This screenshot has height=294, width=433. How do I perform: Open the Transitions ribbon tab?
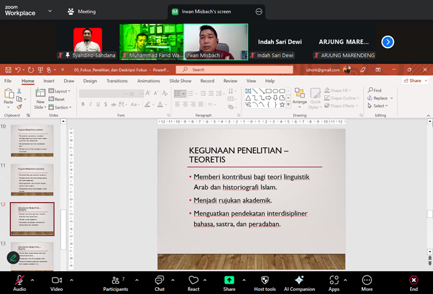click(x=117, y=81)
